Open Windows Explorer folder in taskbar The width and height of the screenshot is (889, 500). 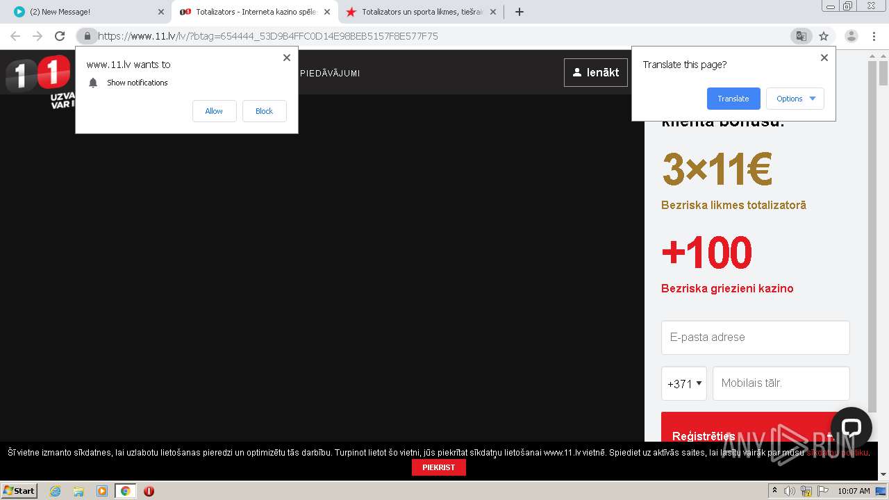tap(78, 491)
